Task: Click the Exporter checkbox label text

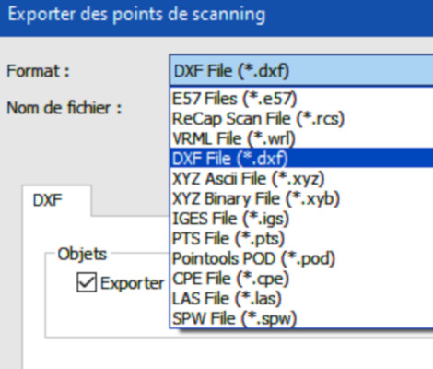Action: point(133,283)
